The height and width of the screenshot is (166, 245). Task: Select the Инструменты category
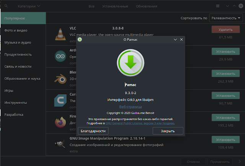23,103
